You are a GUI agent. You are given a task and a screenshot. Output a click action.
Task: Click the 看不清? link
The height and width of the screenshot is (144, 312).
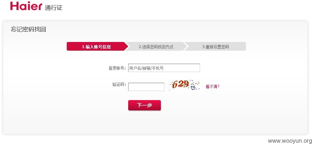click(x=213, y=87)
